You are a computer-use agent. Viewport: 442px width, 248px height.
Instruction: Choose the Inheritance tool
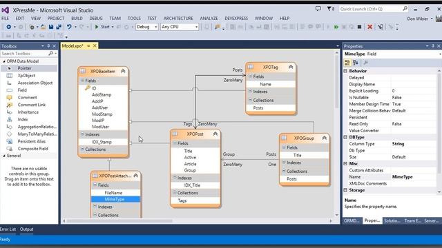tap(28, 112)
